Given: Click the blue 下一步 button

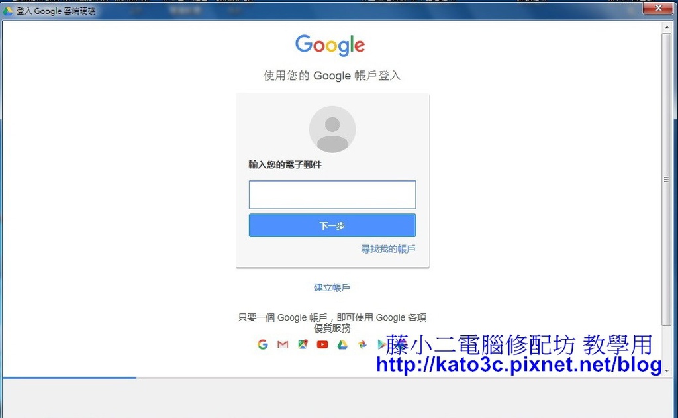Looking at the screenshot, I should tap(332, 225).
